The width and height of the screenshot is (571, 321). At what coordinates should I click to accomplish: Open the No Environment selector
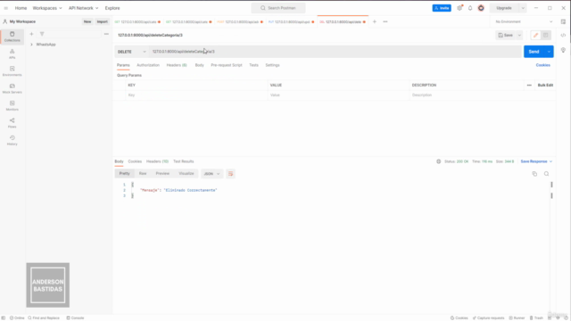(524, 21)
